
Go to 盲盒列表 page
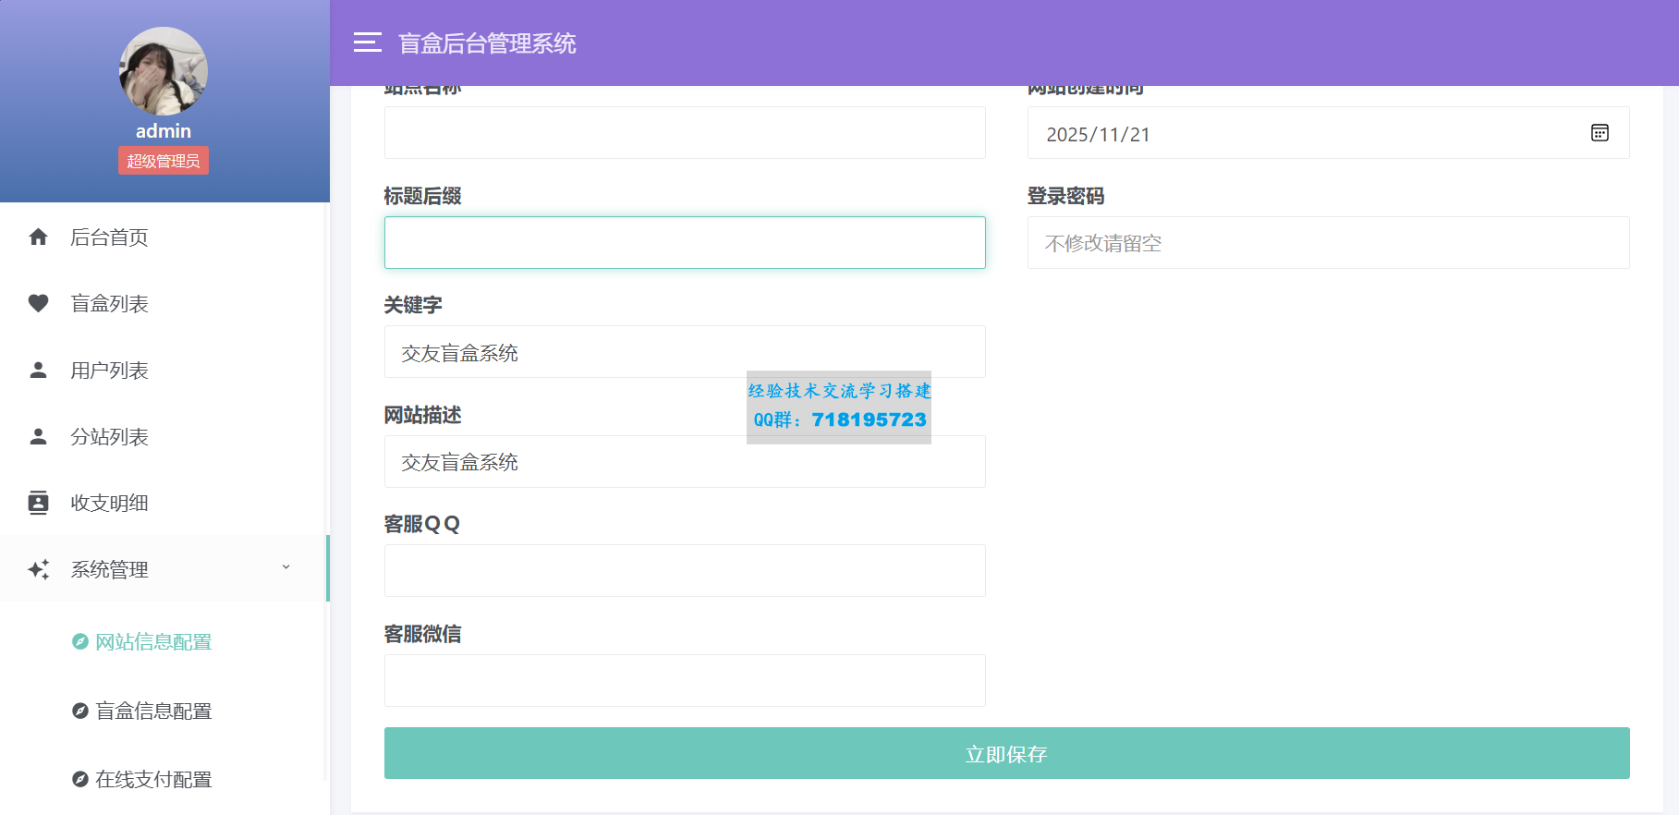click(109, 304)
